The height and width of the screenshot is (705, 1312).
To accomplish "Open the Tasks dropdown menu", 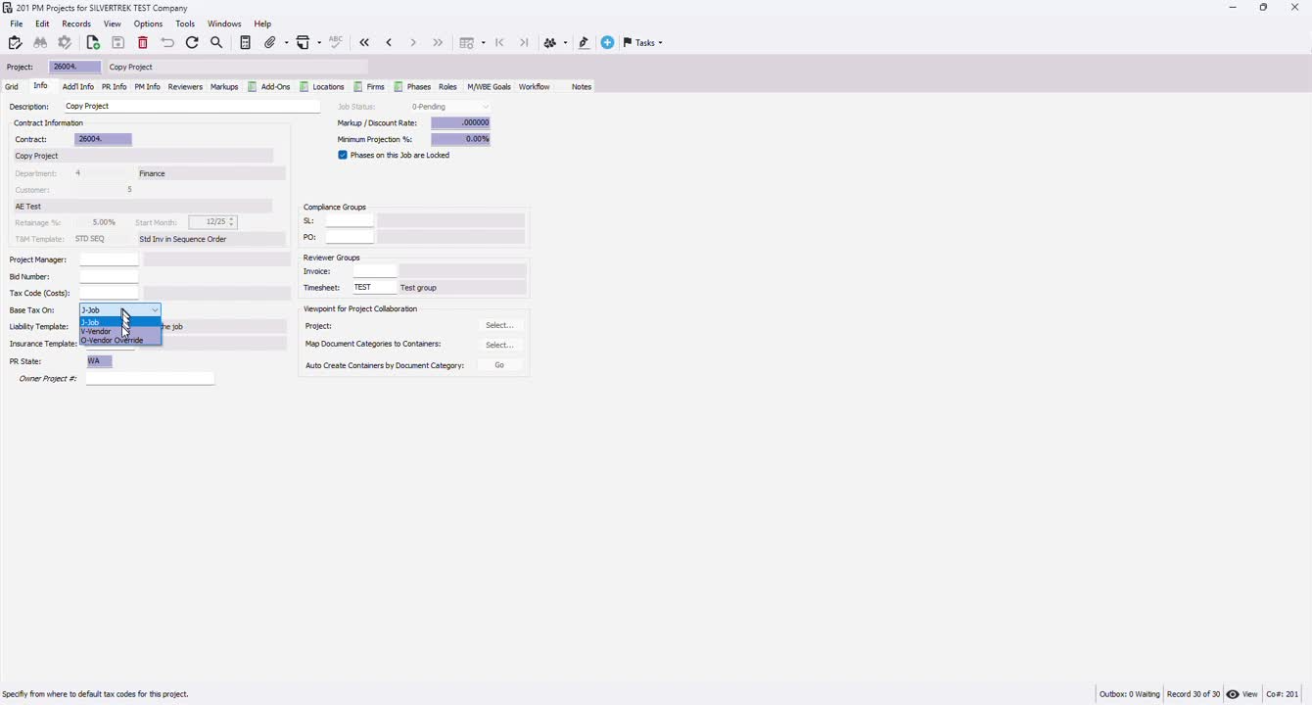I will pyautogui.click(x=643, y=43).
